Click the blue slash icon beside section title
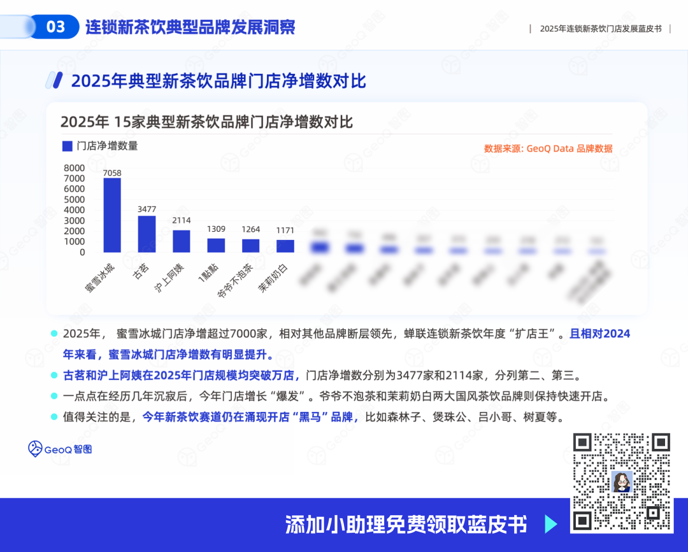This screenshot has height=552, width=688. (x=54, y=80)
